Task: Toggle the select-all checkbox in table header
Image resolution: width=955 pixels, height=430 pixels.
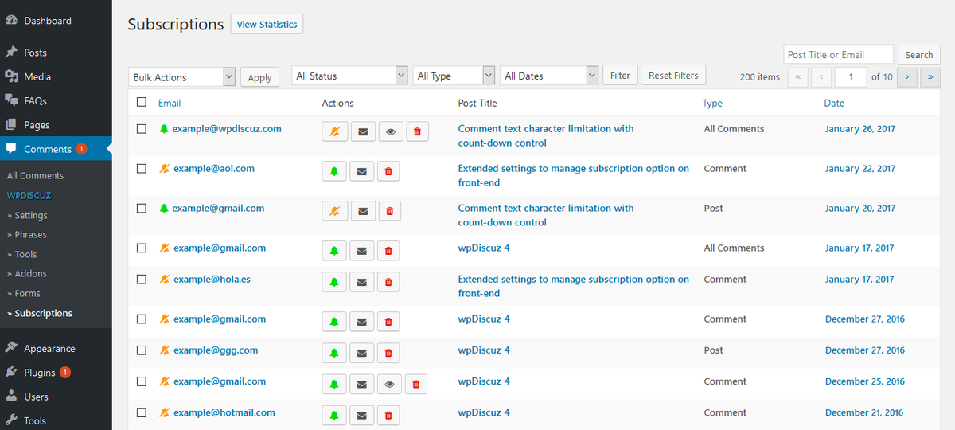Action: (142, 102)
